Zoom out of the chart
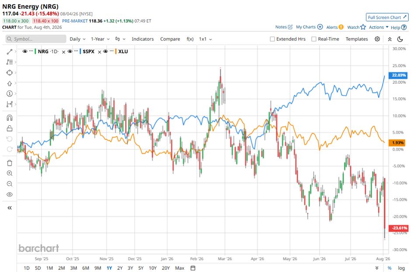Image resolution: width=411 pixels, height=272 pixels. (10, 184)
